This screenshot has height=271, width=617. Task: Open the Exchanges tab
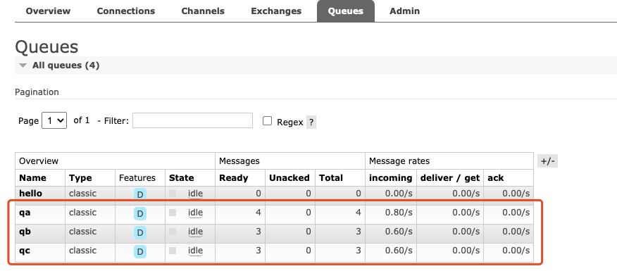(276, 11)
